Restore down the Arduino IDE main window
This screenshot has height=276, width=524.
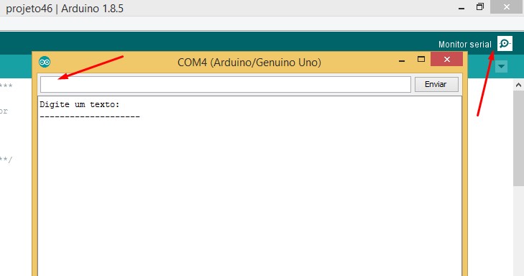(480, 6)
